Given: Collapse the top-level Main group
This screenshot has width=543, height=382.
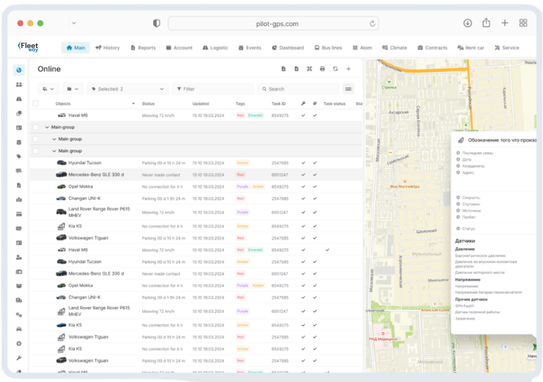Looking at the screenshot, I should click(x=47, y=127).
